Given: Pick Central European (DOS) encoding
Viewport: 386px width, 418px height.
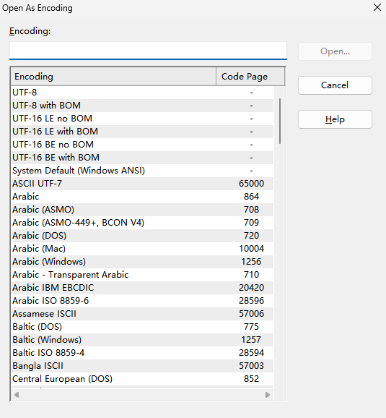Looking at the screenshot, I should (142, 379).
